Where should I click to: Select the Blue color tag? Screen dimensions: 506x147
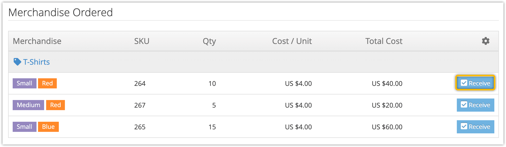[x=48, y=127]
